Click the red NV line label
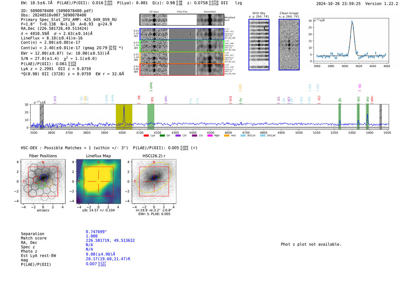 coord(139,99)
